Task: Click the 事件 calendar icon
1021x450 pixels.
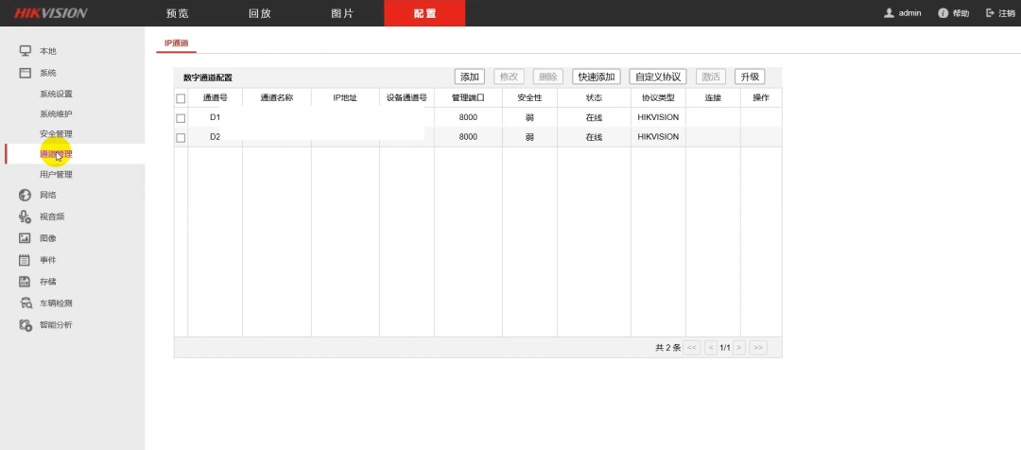Action: pyautogui.click(x=26, y=260)
